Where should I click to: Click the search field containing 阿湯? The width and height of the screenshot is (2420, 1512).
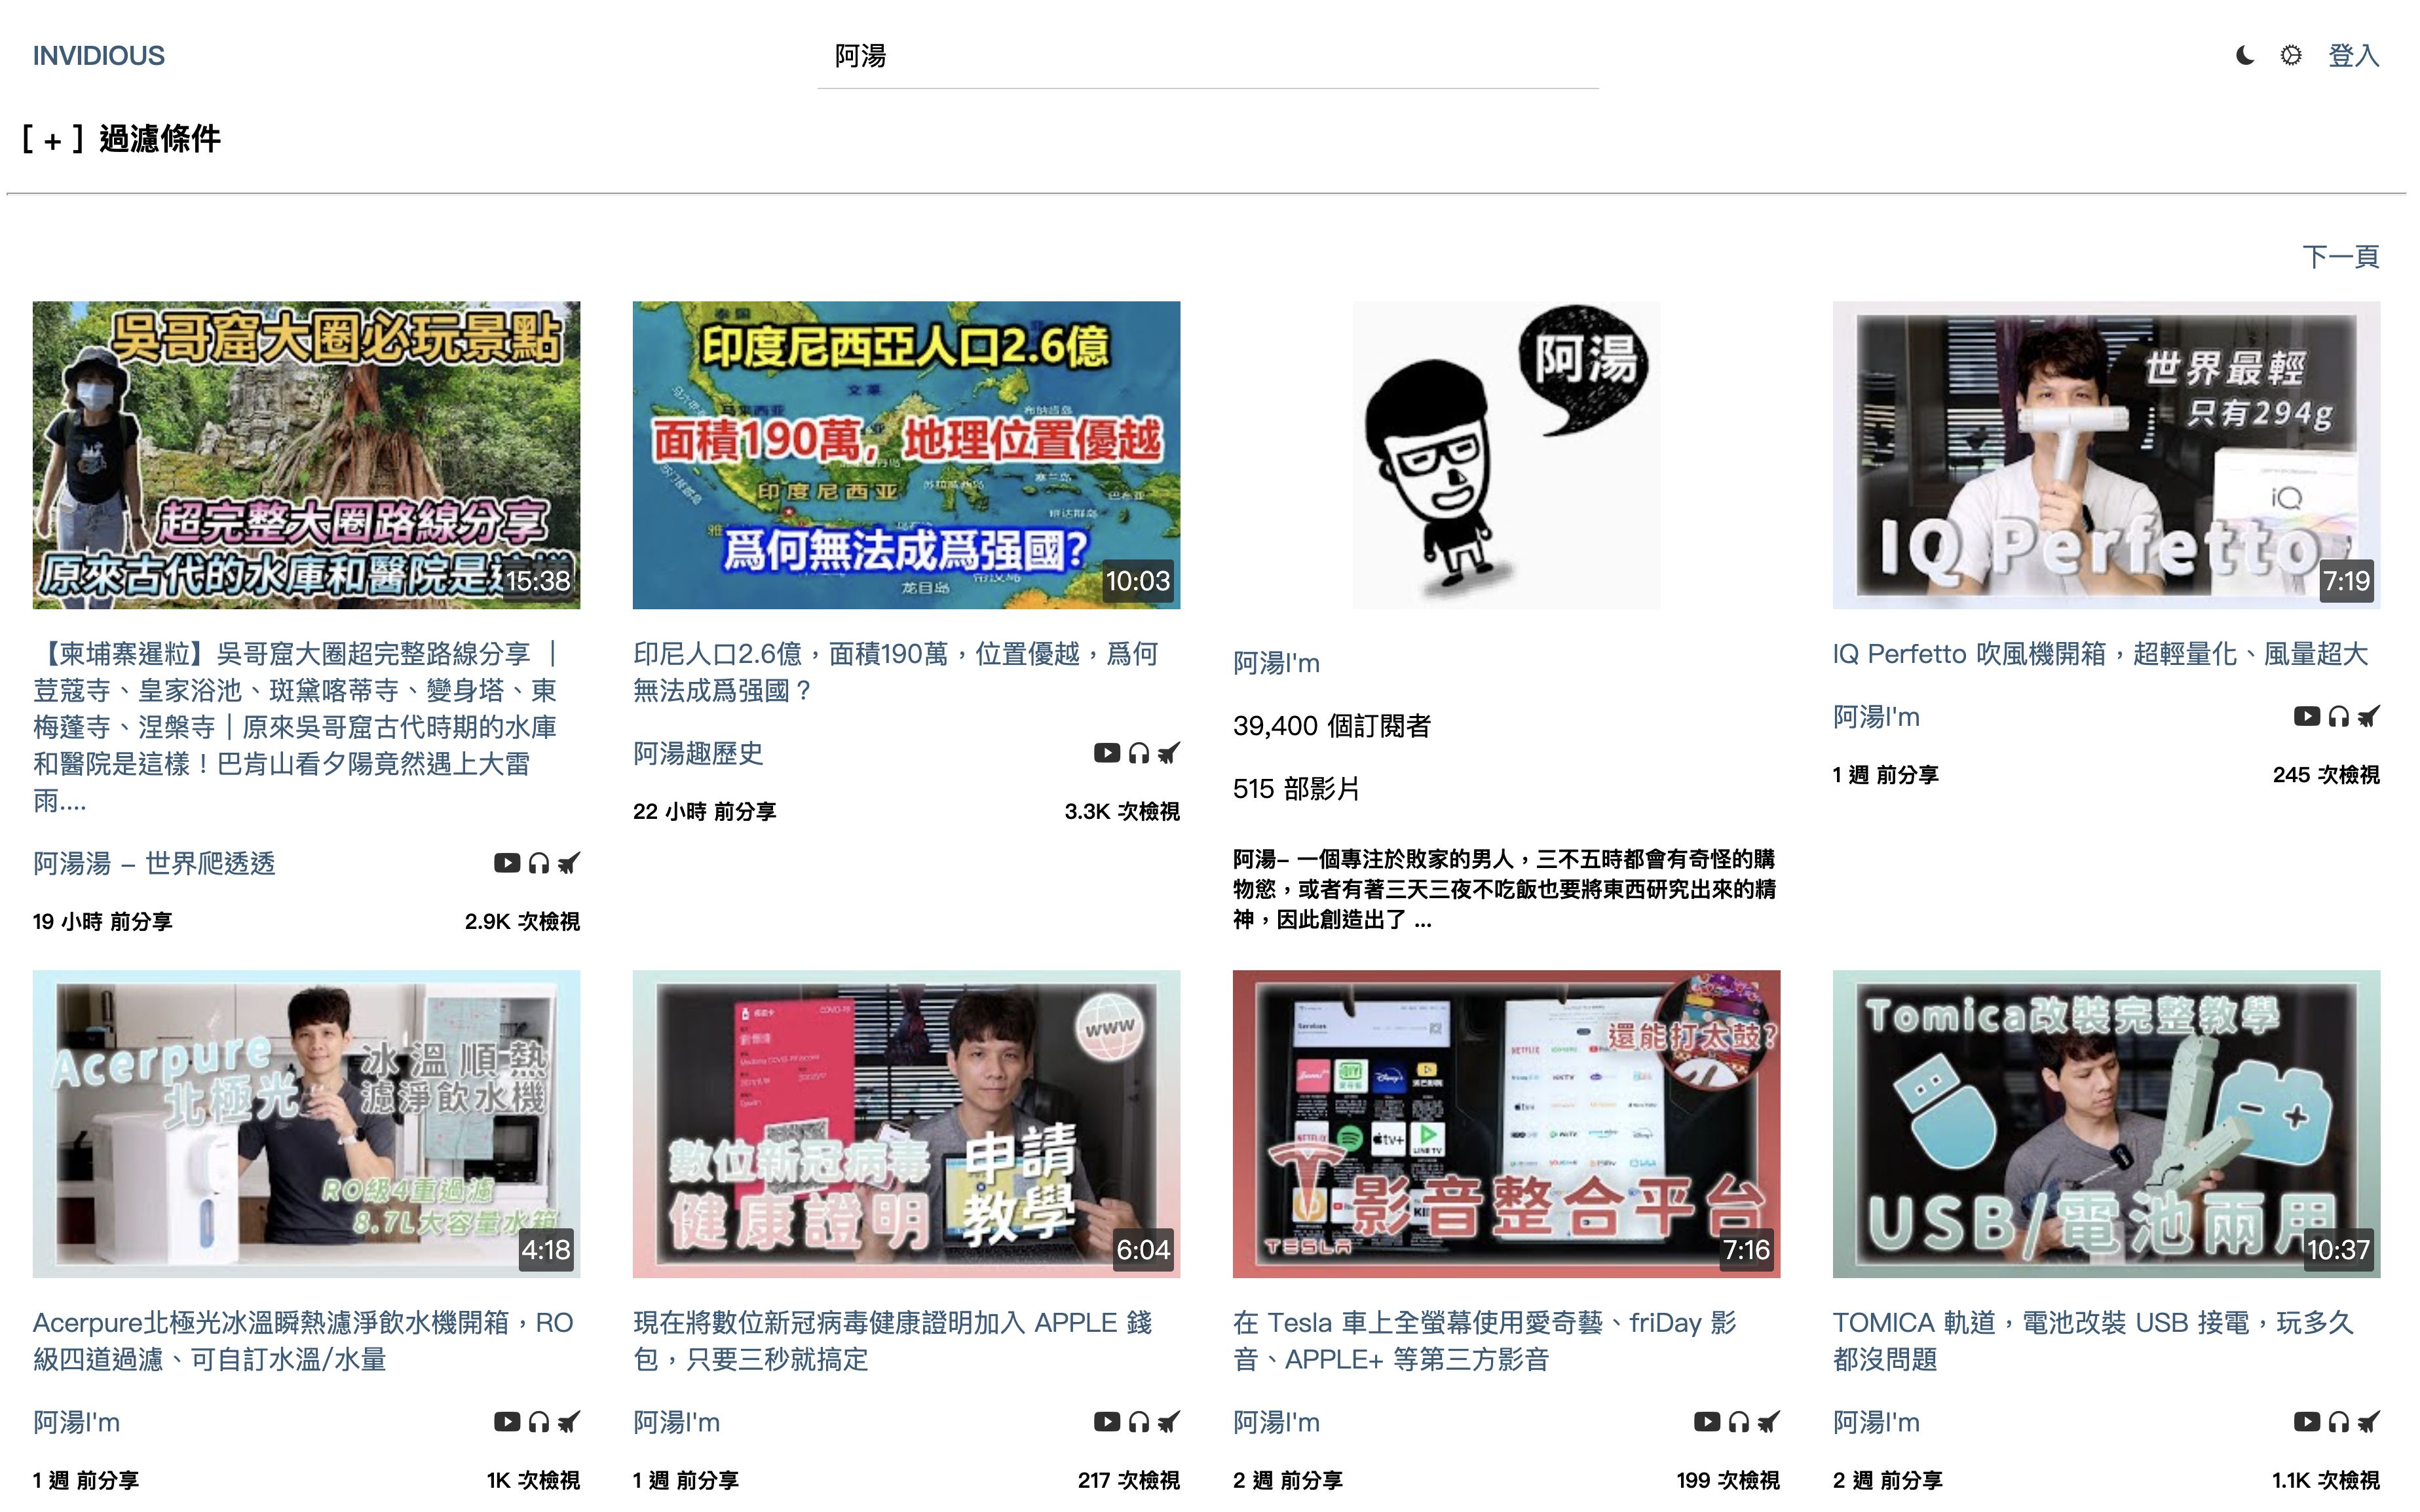(1207, 57)
